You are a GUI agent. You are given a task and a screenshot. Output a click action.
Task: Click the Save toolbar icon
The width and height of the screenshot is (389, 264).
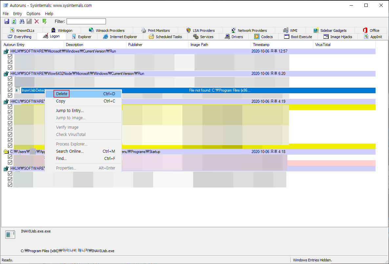7,21
